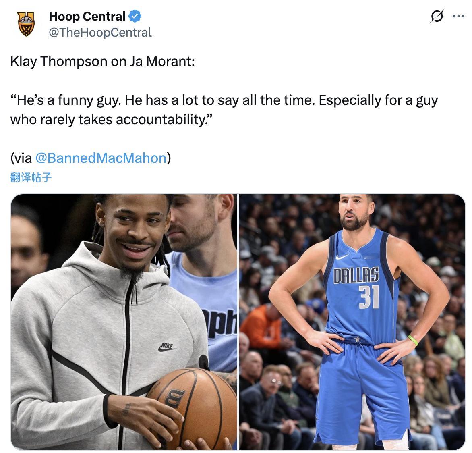Open the right photo of the Dallas 31 player
Image resolution: width=472 pixels, height=453 pixels.
352,322
